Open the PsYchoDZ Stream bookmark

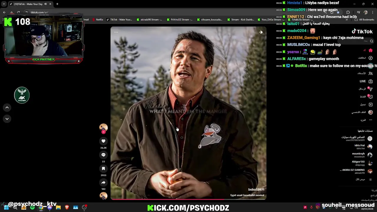click(x=179, y=20)
